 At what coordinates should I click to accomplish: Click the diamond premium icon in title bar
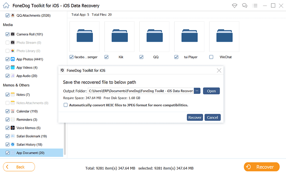click(x=235, y=6)
